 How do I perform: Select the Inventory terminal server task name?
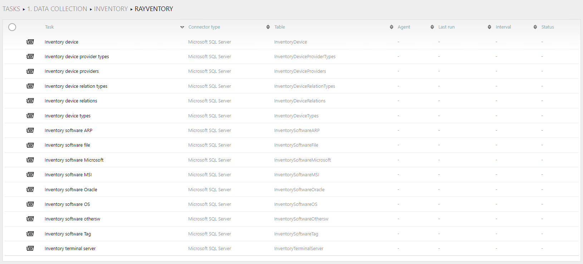click(x=70, y=248)
